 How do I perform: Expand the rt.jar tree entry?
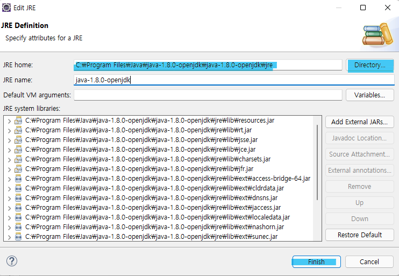point(10,131)
